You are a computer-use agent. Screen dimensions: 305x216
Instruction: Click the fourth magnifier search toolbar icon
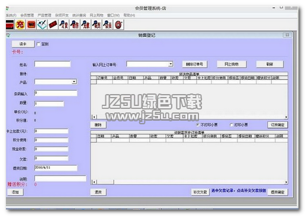[x=97, y=25]
